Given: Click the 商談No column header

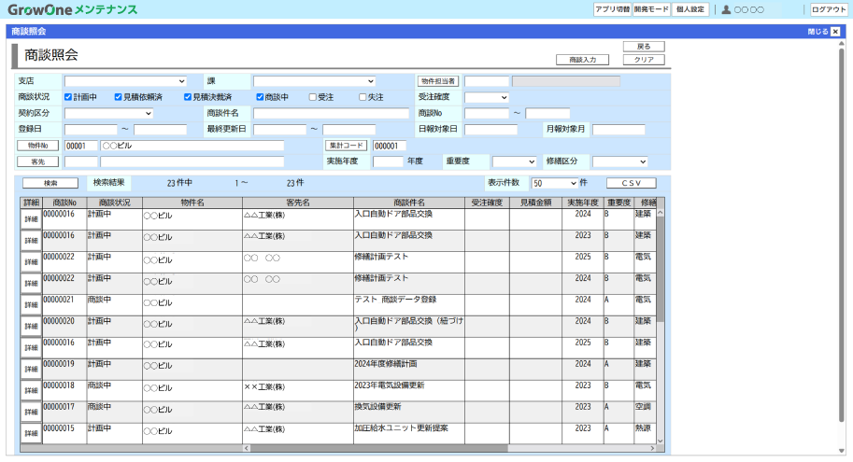Looking at the screenshot, I should click(64, 203).
